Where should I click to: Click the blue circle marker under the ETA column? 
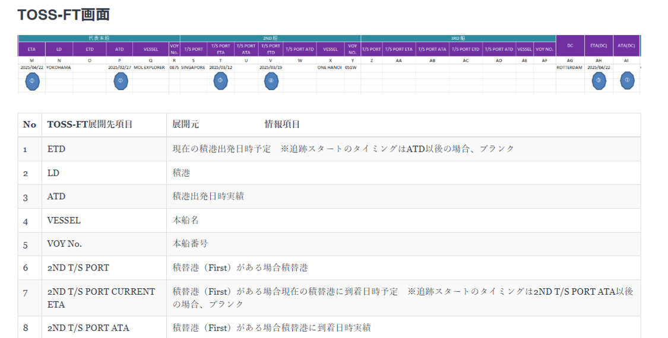tap(32, 81)
